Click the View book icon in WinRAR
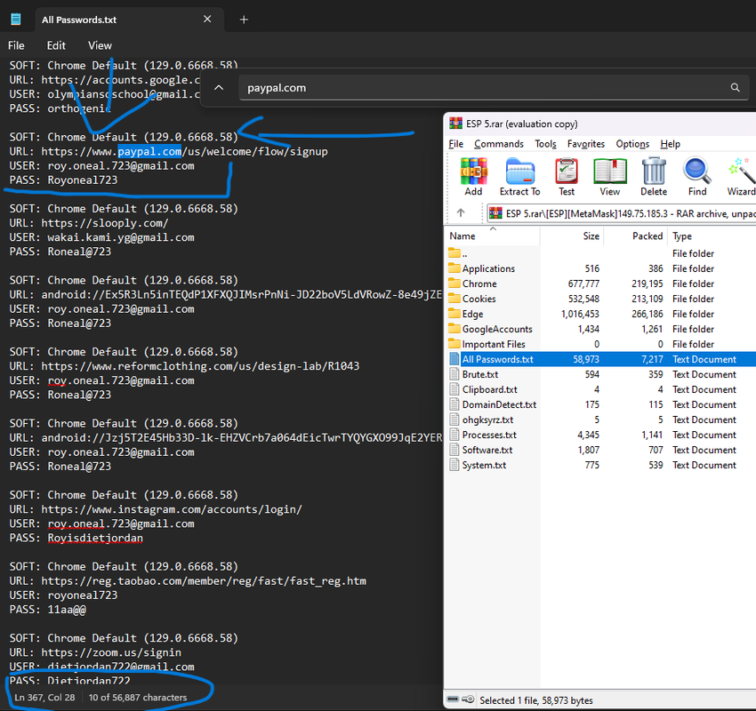Screen dimensions: 756x711 point(610,172)
